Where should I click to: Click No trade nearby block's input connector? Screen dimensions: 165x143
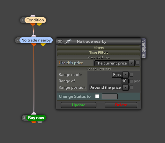(x=34, y=36)
